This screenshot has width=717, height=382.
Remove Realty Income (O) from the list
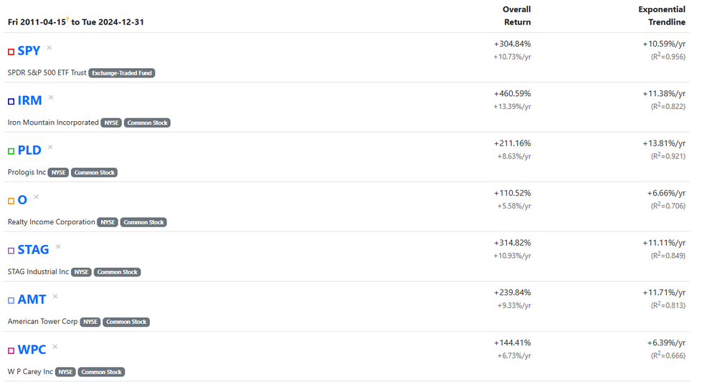point(36,197)
